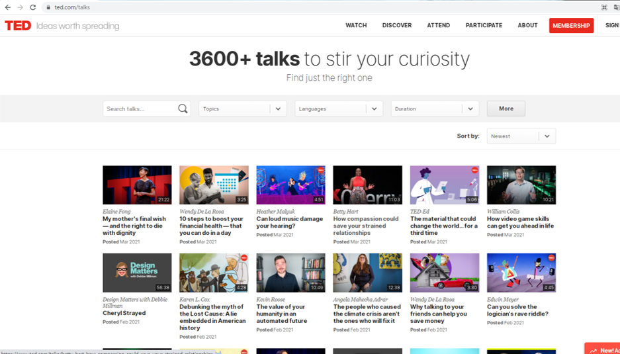Open the DISCOVER menu

[396, 26]
